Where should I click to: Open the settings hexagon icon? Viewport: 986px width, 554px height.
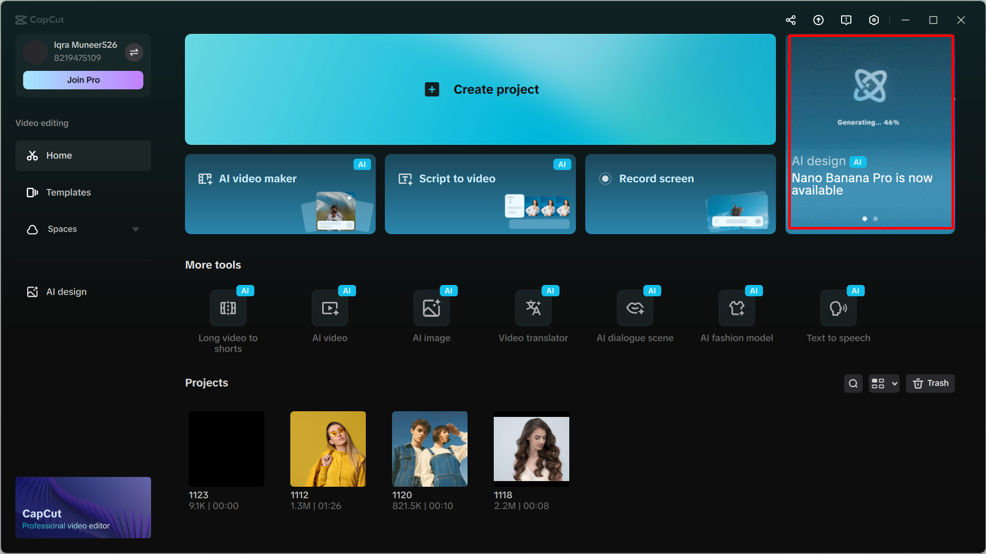(874, 20)
